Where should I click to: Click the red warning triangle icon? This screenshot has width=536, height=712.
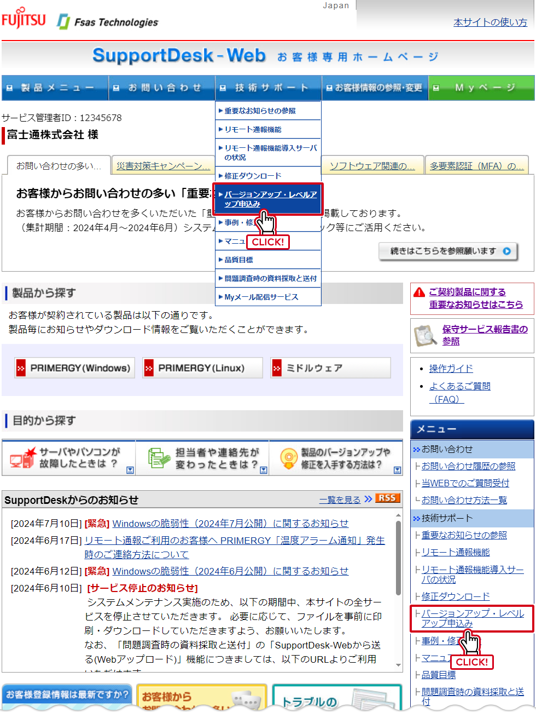[x=419, y=292]
